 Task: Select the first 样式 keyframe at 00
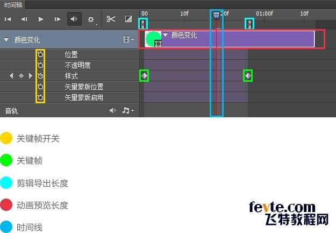pos(144,75)
